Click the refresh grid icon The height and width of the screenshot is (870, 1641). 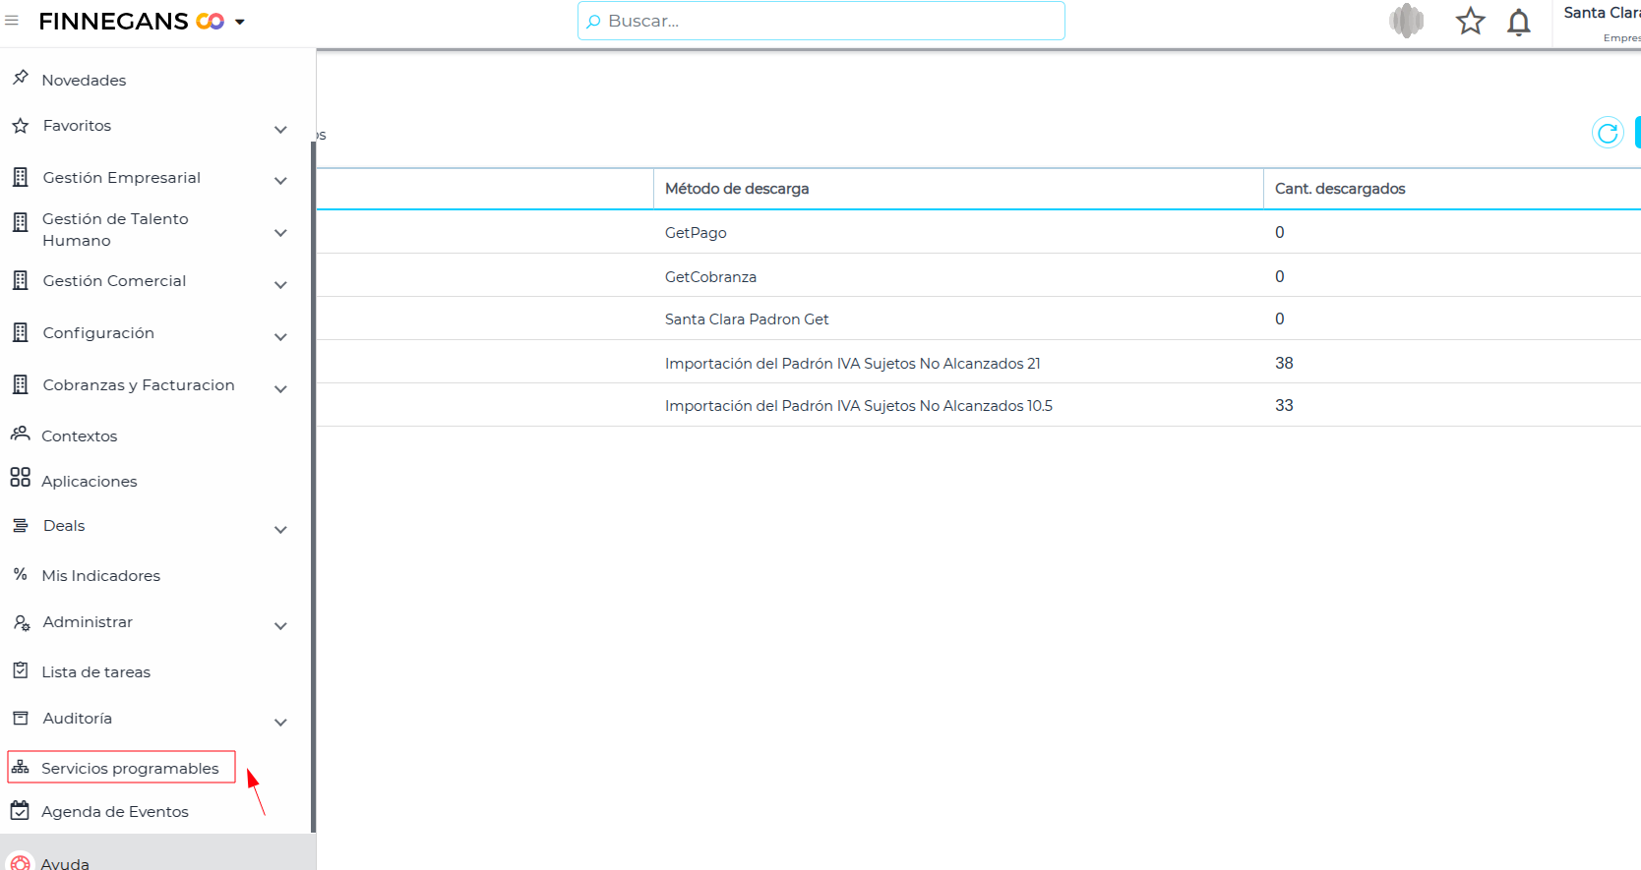[1608, 133]
